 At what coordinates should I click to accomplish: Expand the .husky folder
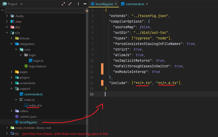click(7, 16)
